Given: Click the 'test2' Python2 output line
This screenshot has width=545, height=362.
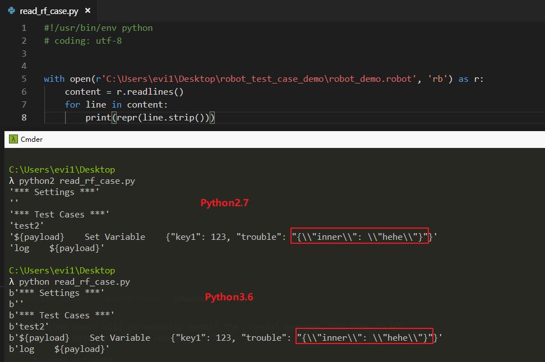Looking at the screenshot, I should pos(27,225).
